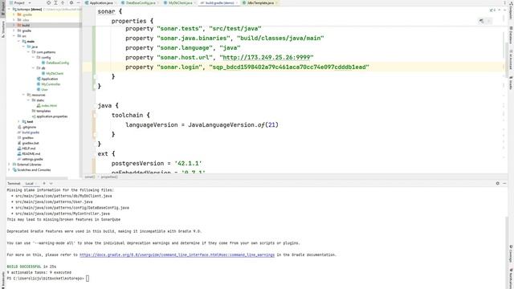Expand External Libraries node
Image resolution: width=514 pixels, height=289 pixels.
click(x=9, y=165)
